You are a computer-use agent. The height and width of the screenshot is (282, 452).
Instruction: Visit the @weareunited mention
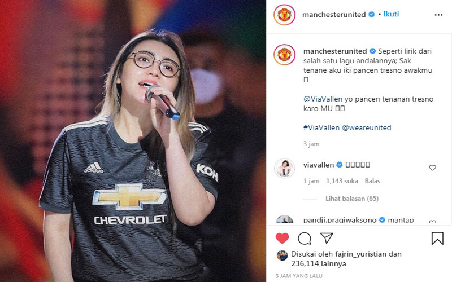click(x=366, y=127)
